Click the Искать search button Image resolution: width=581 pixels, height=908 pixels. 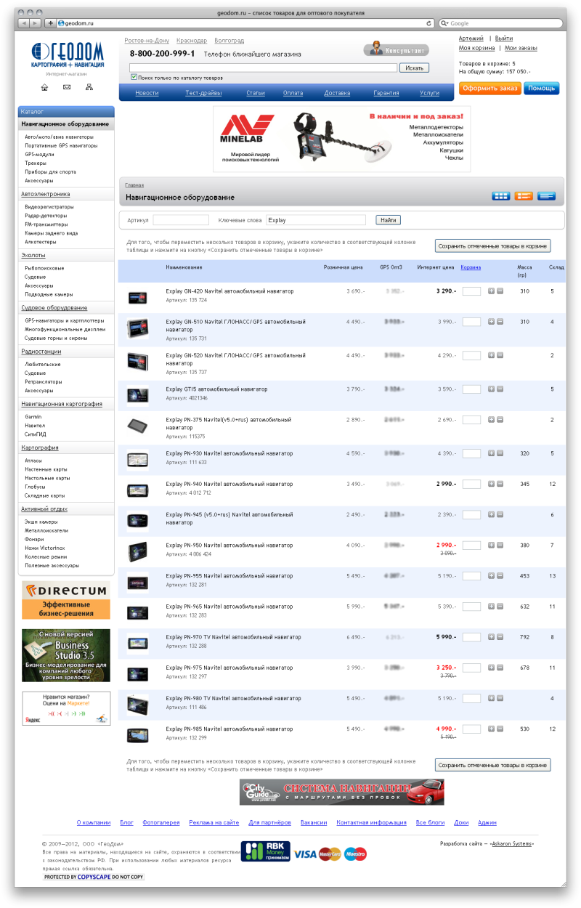[x=414, y=68]
